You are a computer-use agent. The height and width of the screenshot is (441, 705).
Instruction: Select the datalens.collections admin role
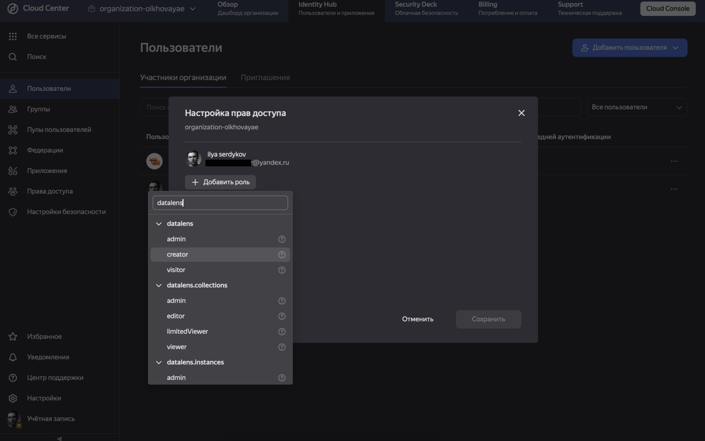(x=220, y=301)
